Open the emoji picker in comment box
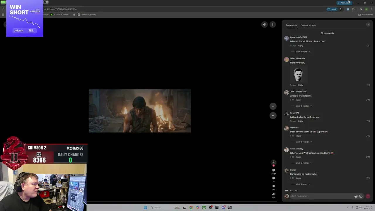 361,196
